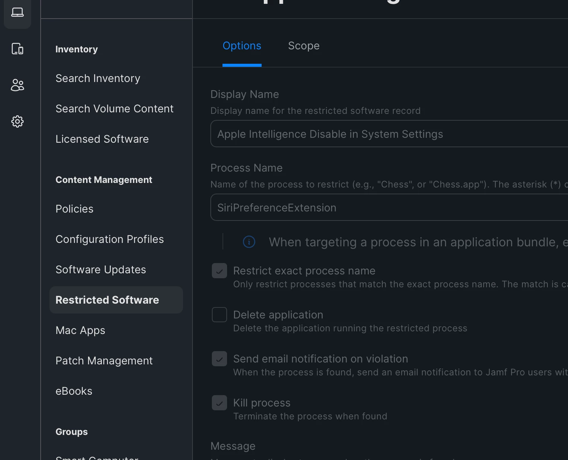This screenshot has width=568, height=460.
Task: Enable the Delete application checkbox
Action: coord(219,315)
